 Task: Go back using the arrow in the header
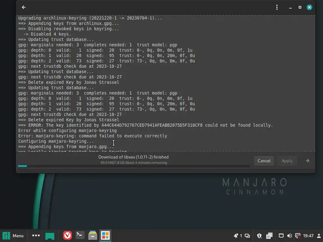(x=24, y=8)
